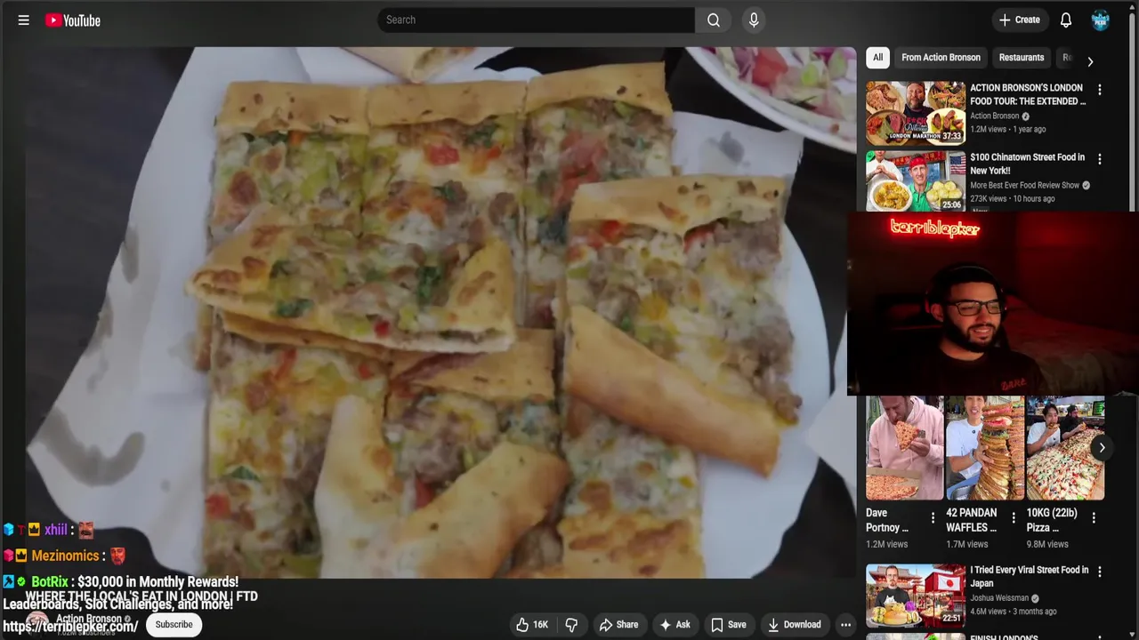Show more filter chips with arrow
The image size is (1139, 640).
[x=1090, y=60]
